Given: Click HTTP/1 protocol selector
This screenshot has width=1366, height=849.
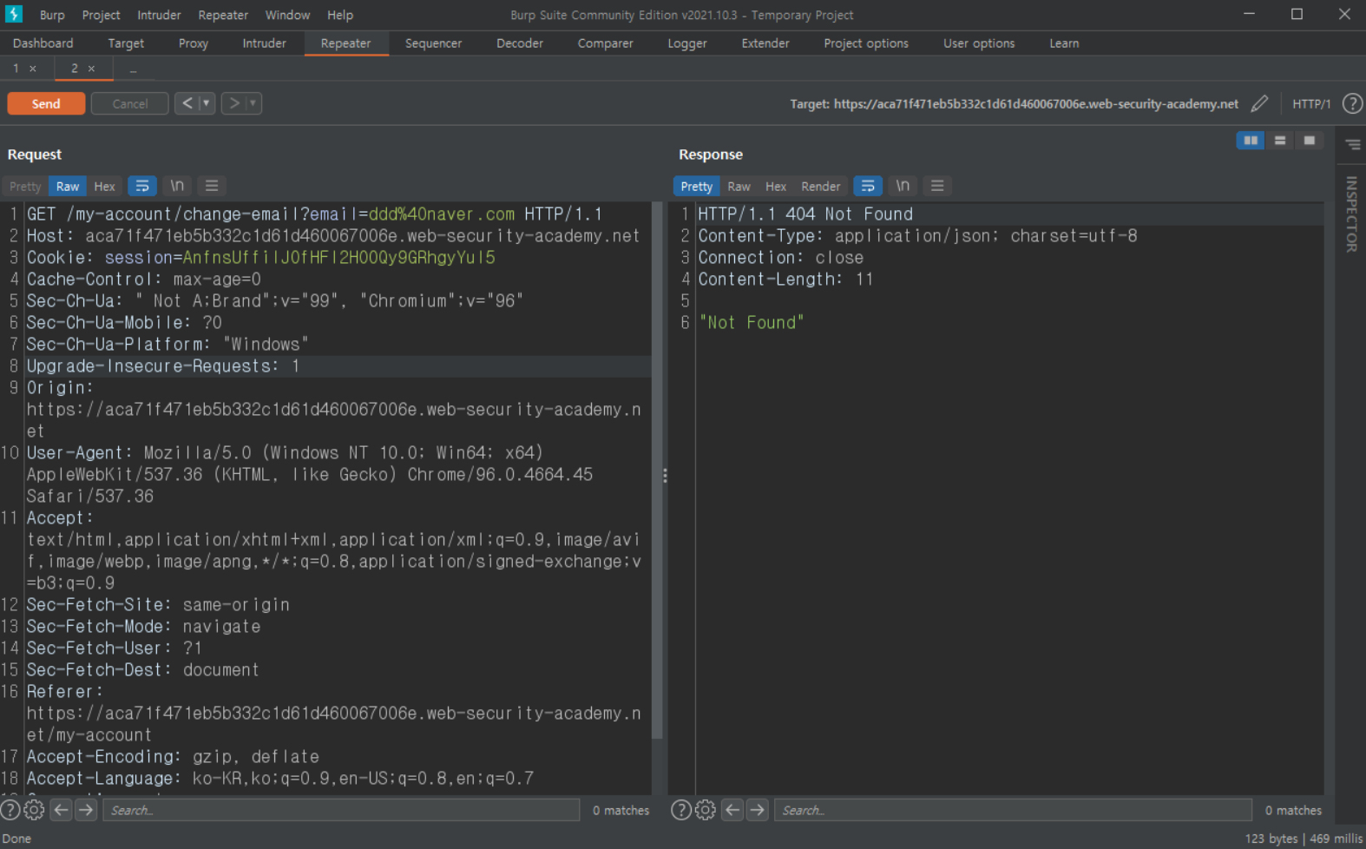Looking at the screenshot, I should (1311, 104).
